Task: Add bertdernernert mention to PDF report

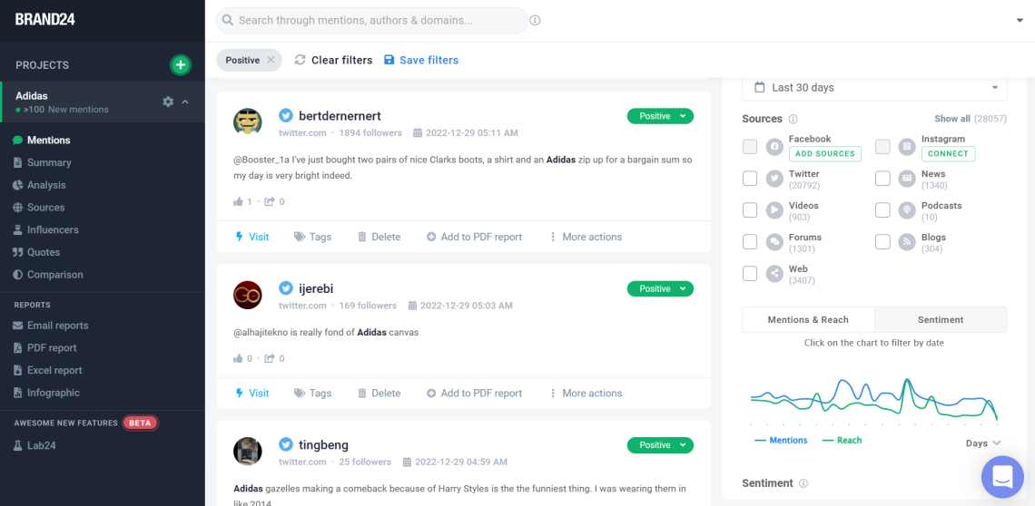Action: pyautogui.click(x=474, y=237)
